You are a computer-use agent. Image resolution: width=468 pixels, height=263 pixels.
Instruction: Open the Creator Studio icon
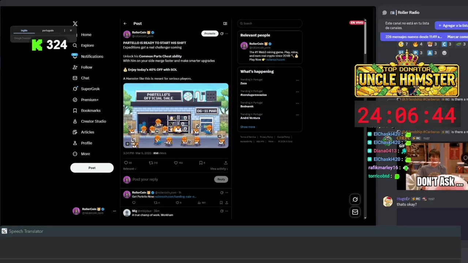[x=75, y=121]
